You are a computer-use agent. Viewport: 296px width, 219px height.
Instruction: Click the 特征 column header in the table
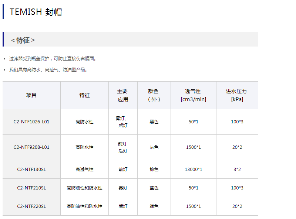point(84,95)
